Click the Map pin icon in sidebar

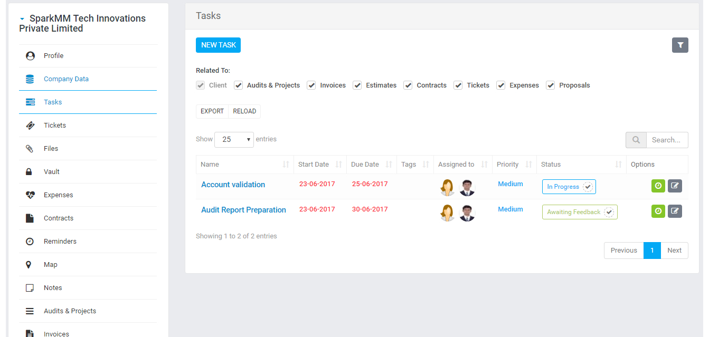click(x=30, y=265)
